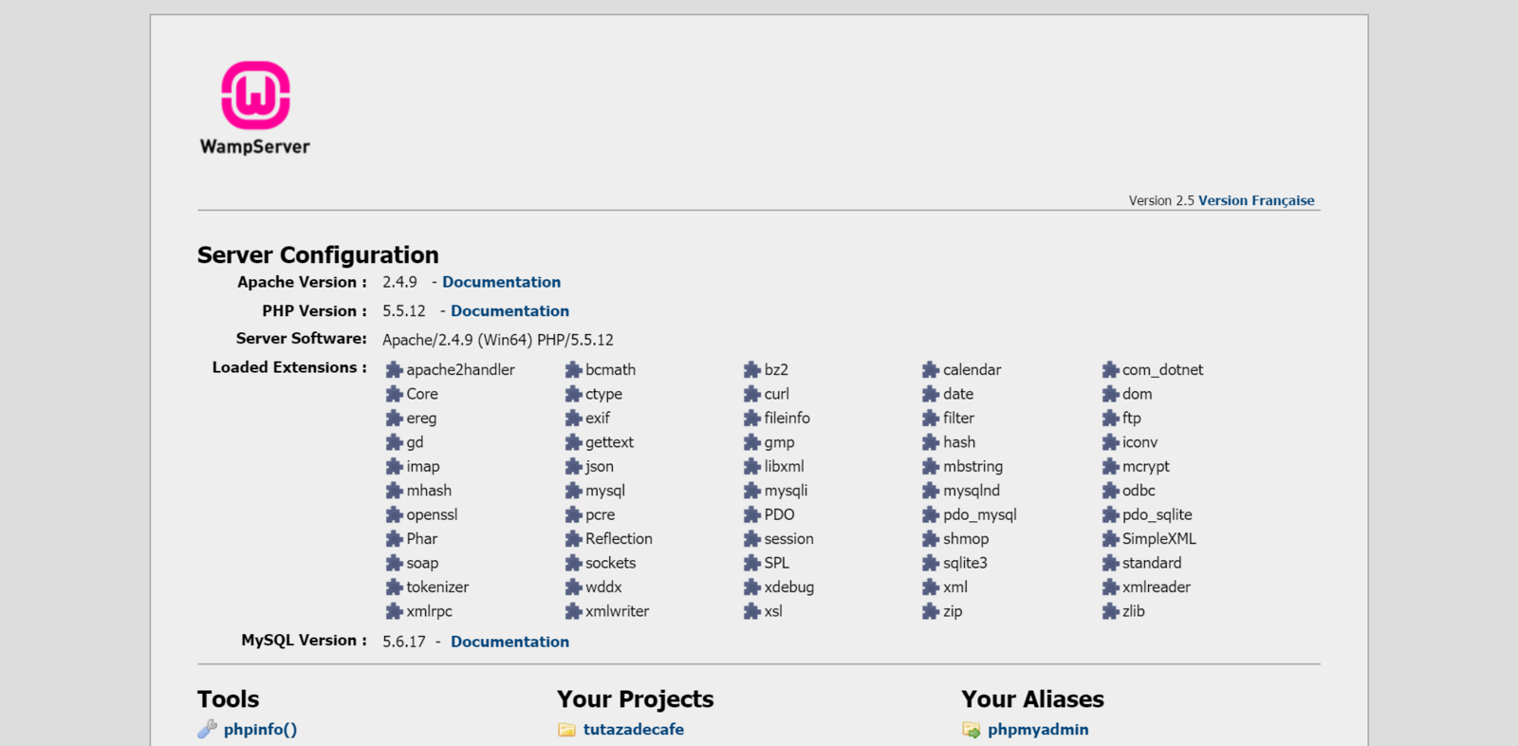Open the phpinfo() tool link
Screen dimensions: 1518x746
260,729
